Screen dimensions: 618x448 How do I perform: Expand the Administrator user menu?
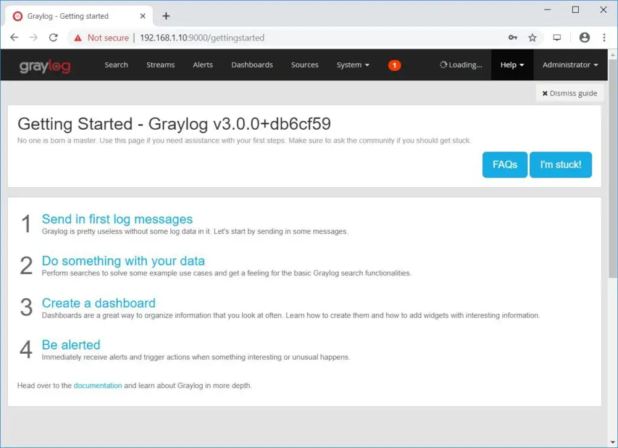[x=570, y=65]
